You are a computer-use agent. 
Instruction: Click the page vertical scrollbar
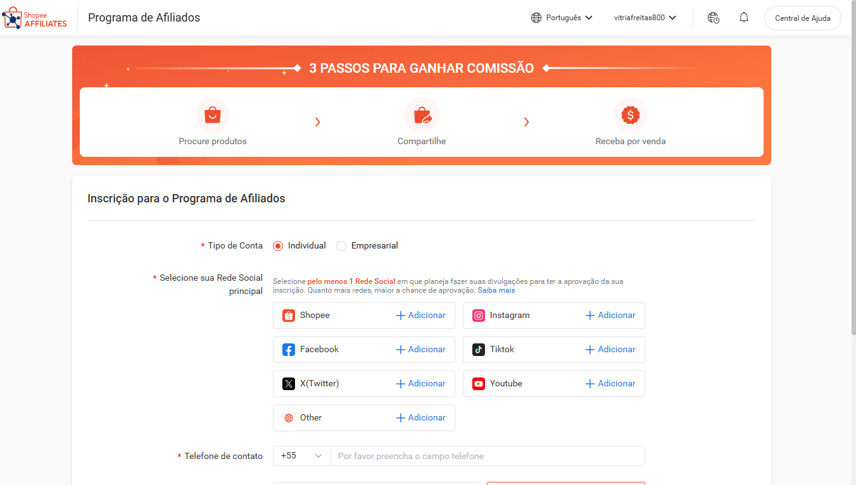(852, 167)
